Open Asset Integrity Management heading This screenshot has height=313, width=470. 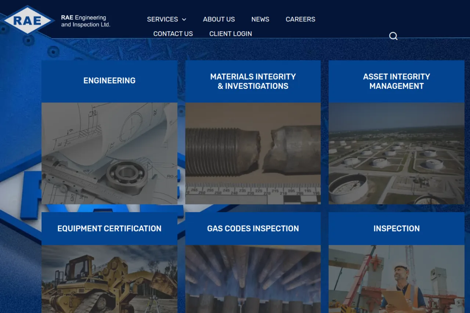pos(397,81)
